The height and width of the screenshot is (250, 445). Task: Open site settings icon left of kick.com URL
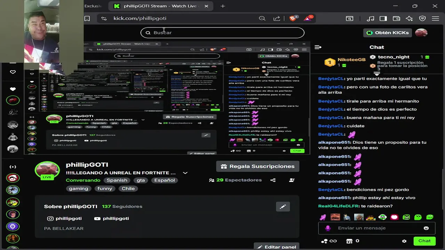[104, 18]
